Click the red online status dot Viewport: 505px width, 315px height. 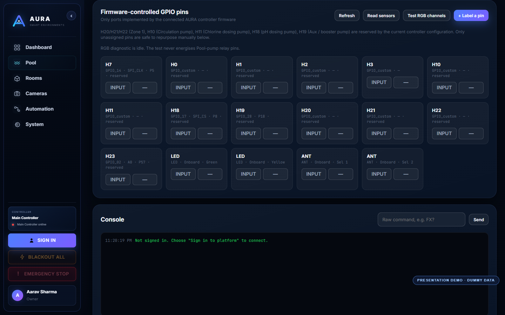(x=13, y=225)
